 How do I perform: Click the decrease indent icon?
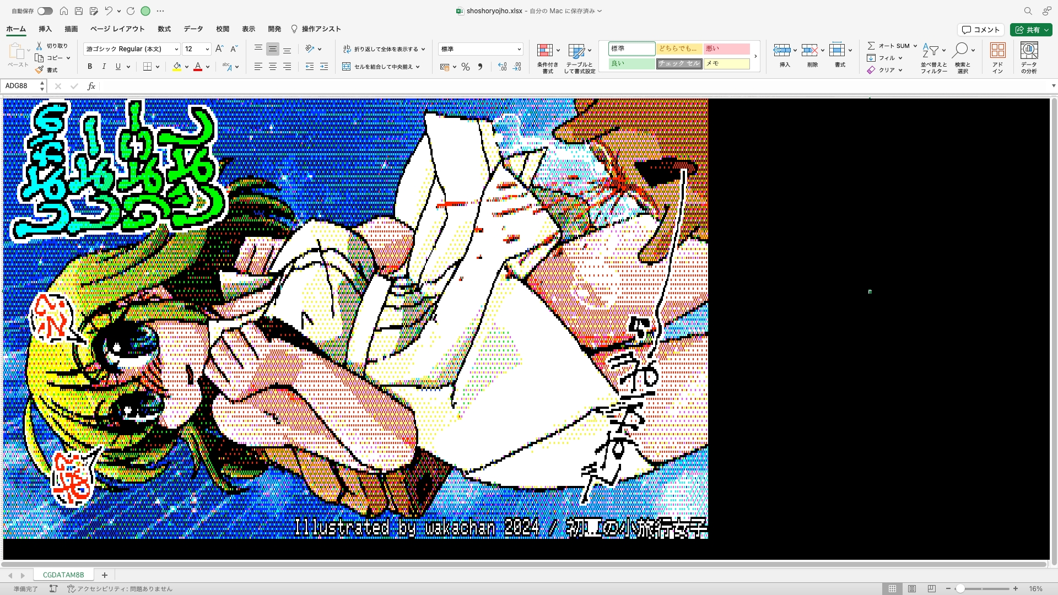click(x=310, y=67)
